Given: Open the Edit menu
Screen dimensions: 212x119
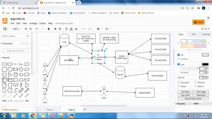Looking at the screenshot, I should click(18, 23).
